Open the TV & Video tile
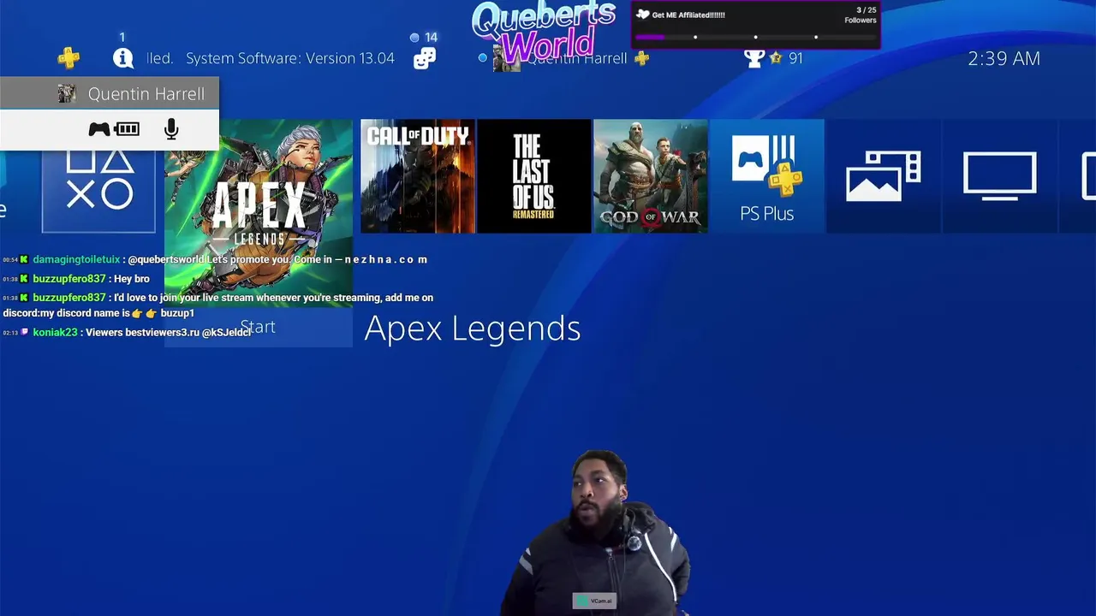Image resolution: width=1096 pixels, height=616 pixels. click(1000, 176)
